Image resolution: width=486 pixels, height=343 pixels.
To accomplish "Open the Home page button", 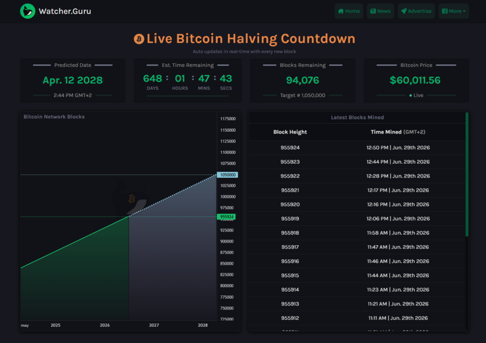I will 349,11.
